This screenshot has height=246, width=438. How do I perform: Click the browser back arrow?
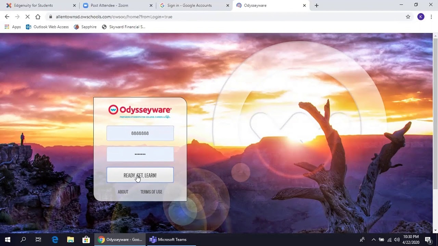pos(7,17)
